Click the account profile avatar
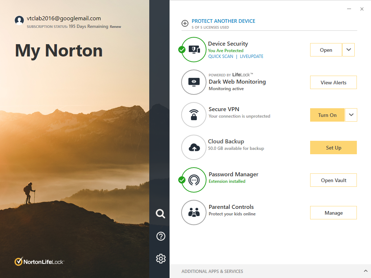The image size is (371, 278). tap(20, 20)
